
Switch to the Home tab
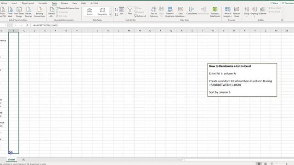[x=4, y=3]
